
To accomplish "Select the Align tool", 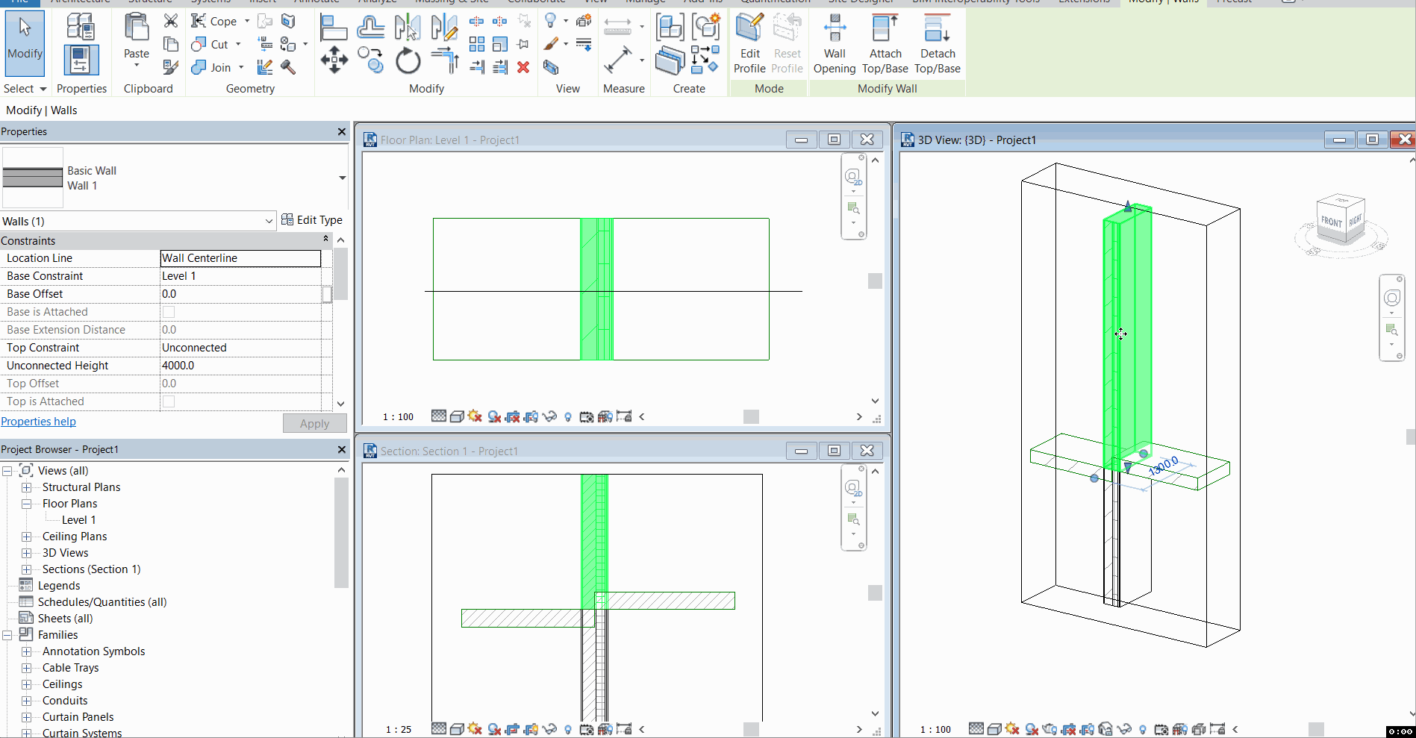I will 333,28.
